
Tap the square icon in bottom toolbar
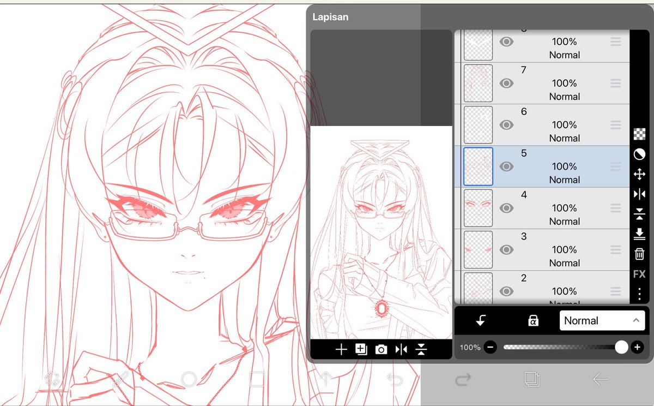point(257,379)
